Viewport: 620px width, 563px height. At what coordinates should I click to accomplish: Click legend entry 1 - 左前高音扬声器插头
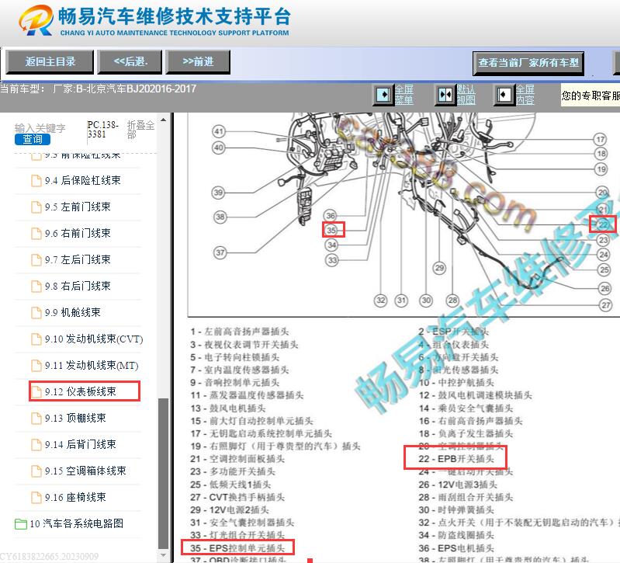(x=240, y=332)
